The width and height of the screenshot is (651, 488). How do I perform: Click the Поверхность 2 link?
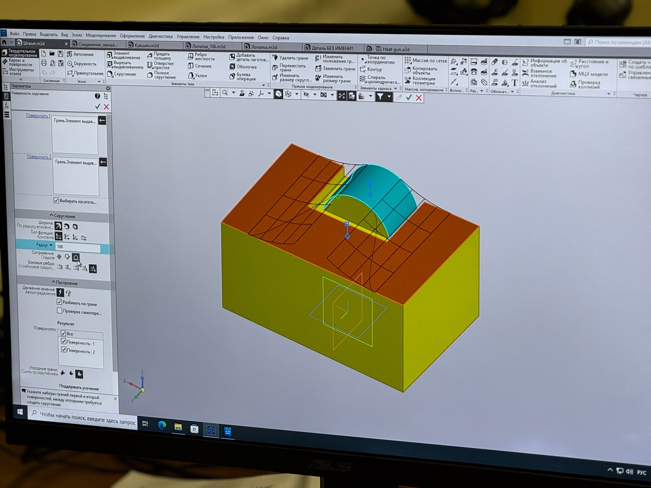coord(38,157)
